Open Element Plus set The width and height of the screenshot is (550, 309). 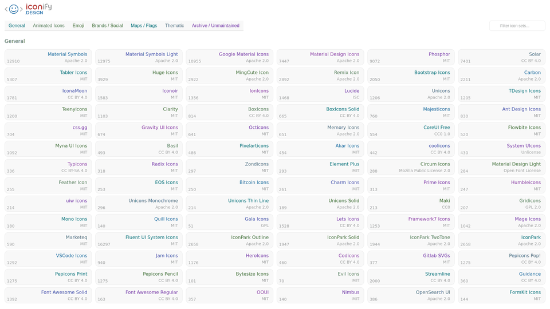click(320, 167)
